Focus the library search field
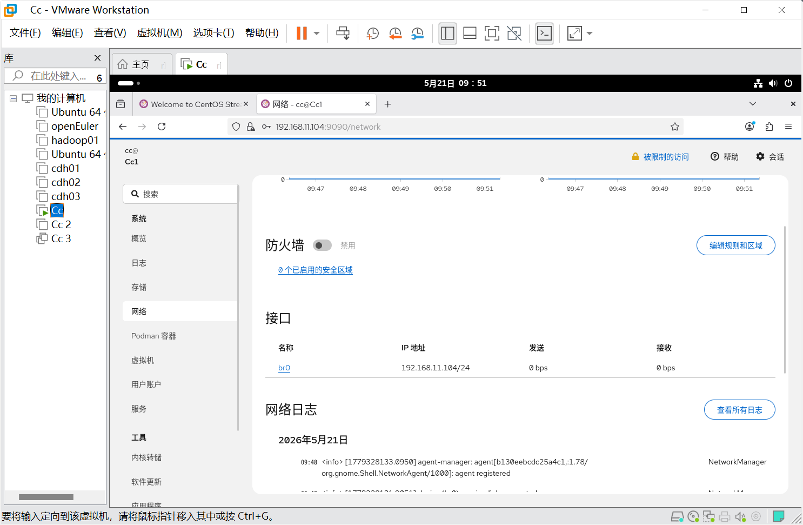This screenshot has height=525, width=803. [54, 76]
